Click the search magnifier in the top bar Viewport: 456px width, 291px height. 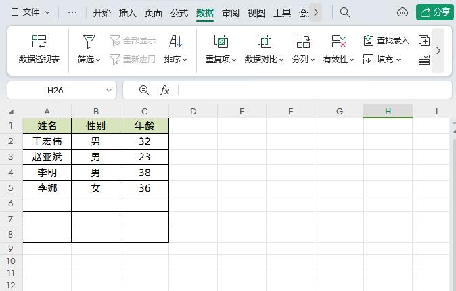tap(345, 12)
